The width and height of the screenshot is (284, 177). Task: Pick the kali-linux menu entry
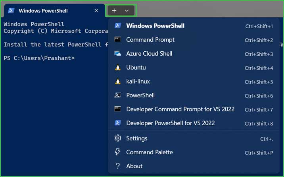(x=194, y=81)
